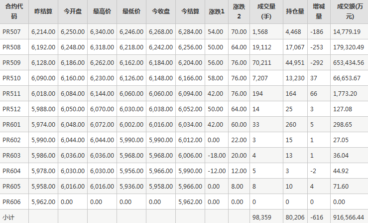The height and width of the screenshot is (223, 368).
Task: Select contract code PR603
Action: coord(11,156)
